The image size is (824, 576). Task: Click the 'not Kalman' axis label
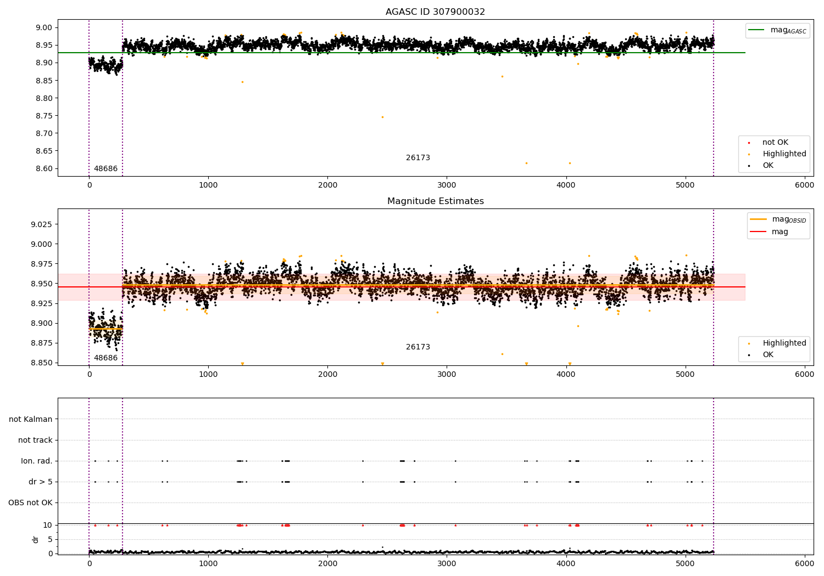(x=31, y=419)
